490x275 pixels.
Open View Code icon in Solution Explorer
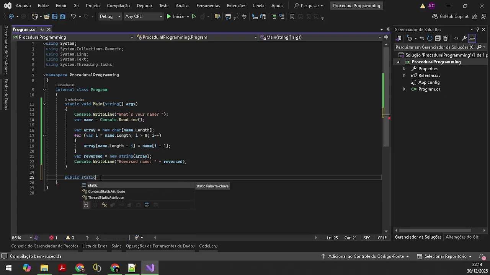[456, 38]
